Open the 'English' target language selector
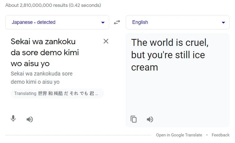The width and height of the screenshot is (235, 143). [x=140, y=22]
